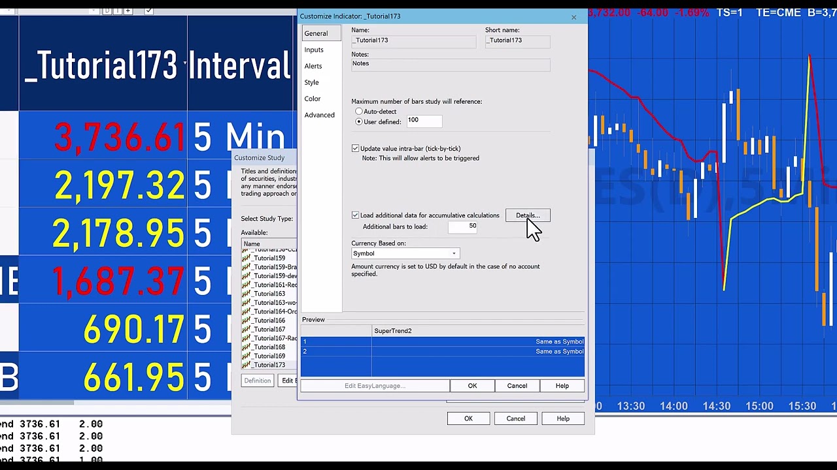837x470 pixels.
Task: Click the Short name input field
Action: 517,40
